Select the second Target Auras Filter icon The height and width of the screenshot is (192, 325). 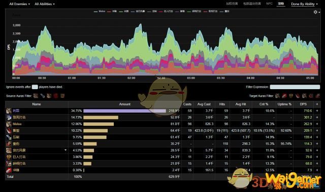point(284,96)
